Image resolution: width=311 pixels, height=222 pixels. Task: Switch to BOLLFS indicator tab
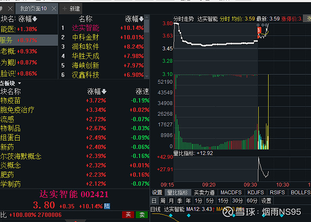coord(300,193)
